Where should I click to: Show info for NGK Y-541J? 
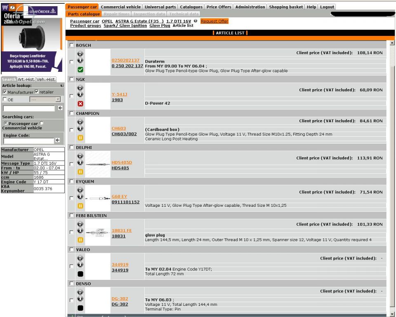pos(80,94)
